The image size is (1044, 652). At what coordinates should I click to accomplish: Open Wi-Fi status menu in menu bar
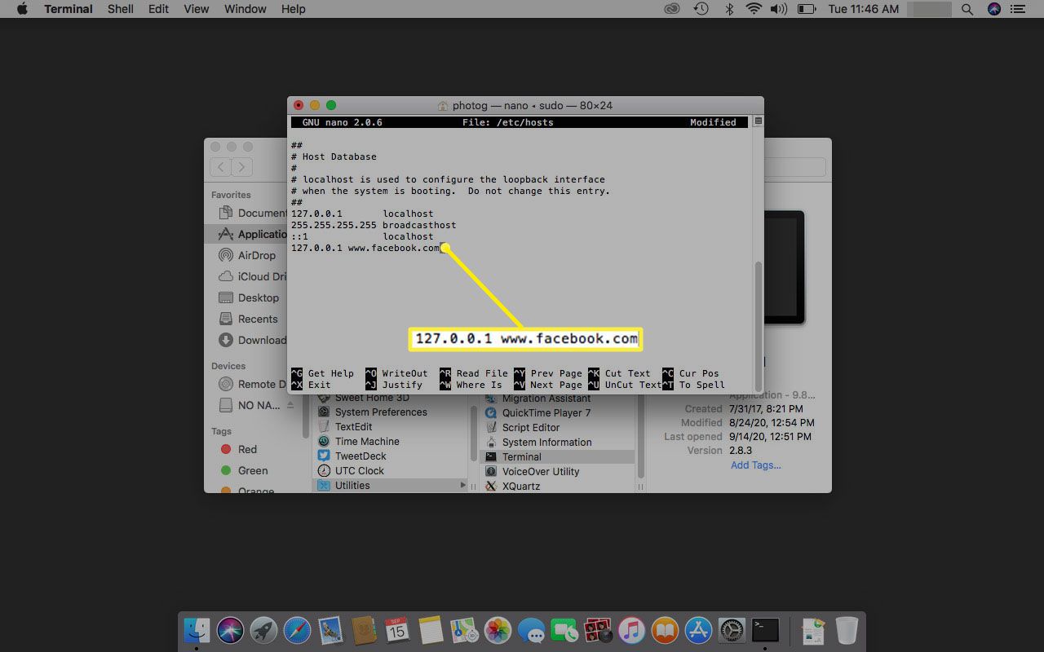(754, 9)
